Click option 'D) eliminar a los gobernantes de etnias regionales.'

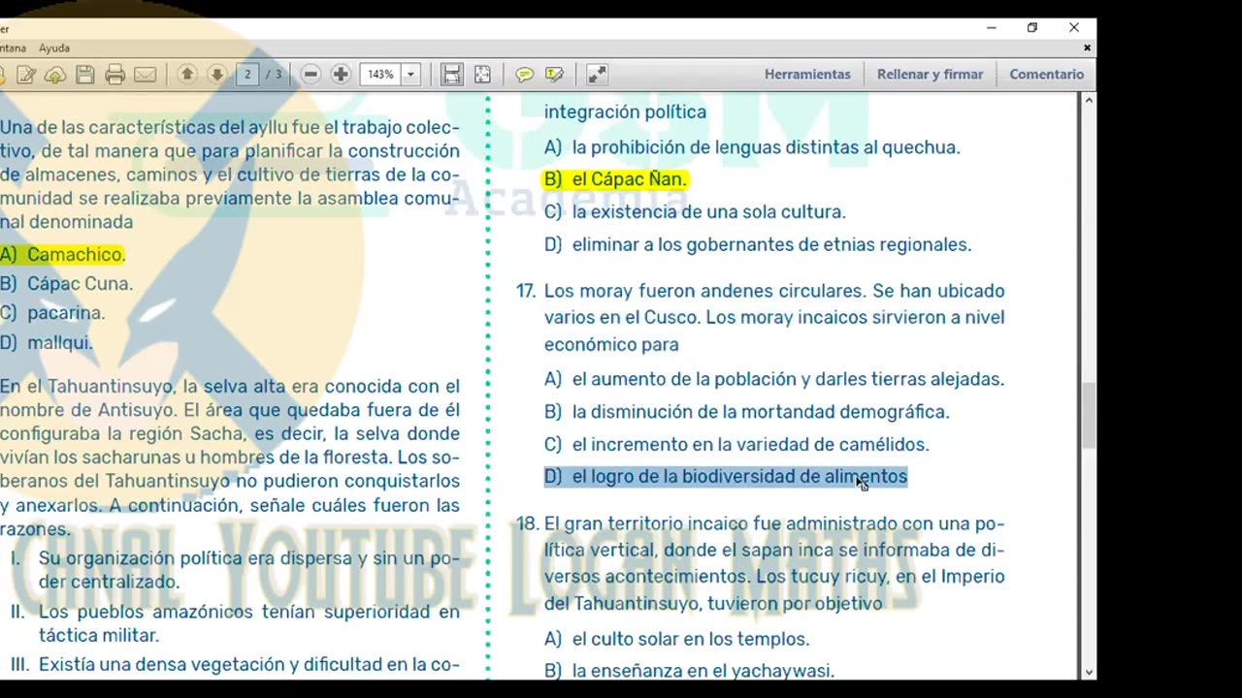click(757, 245)
